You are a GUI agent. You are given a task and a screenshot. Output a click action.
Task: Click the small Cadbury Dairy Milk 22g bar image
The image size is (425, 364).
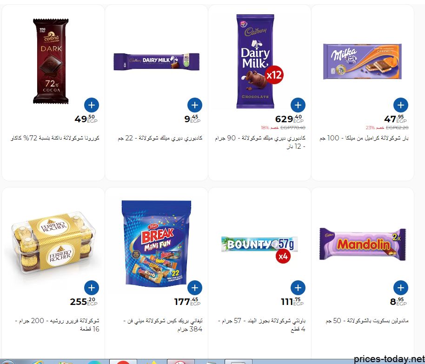point(156,61)
